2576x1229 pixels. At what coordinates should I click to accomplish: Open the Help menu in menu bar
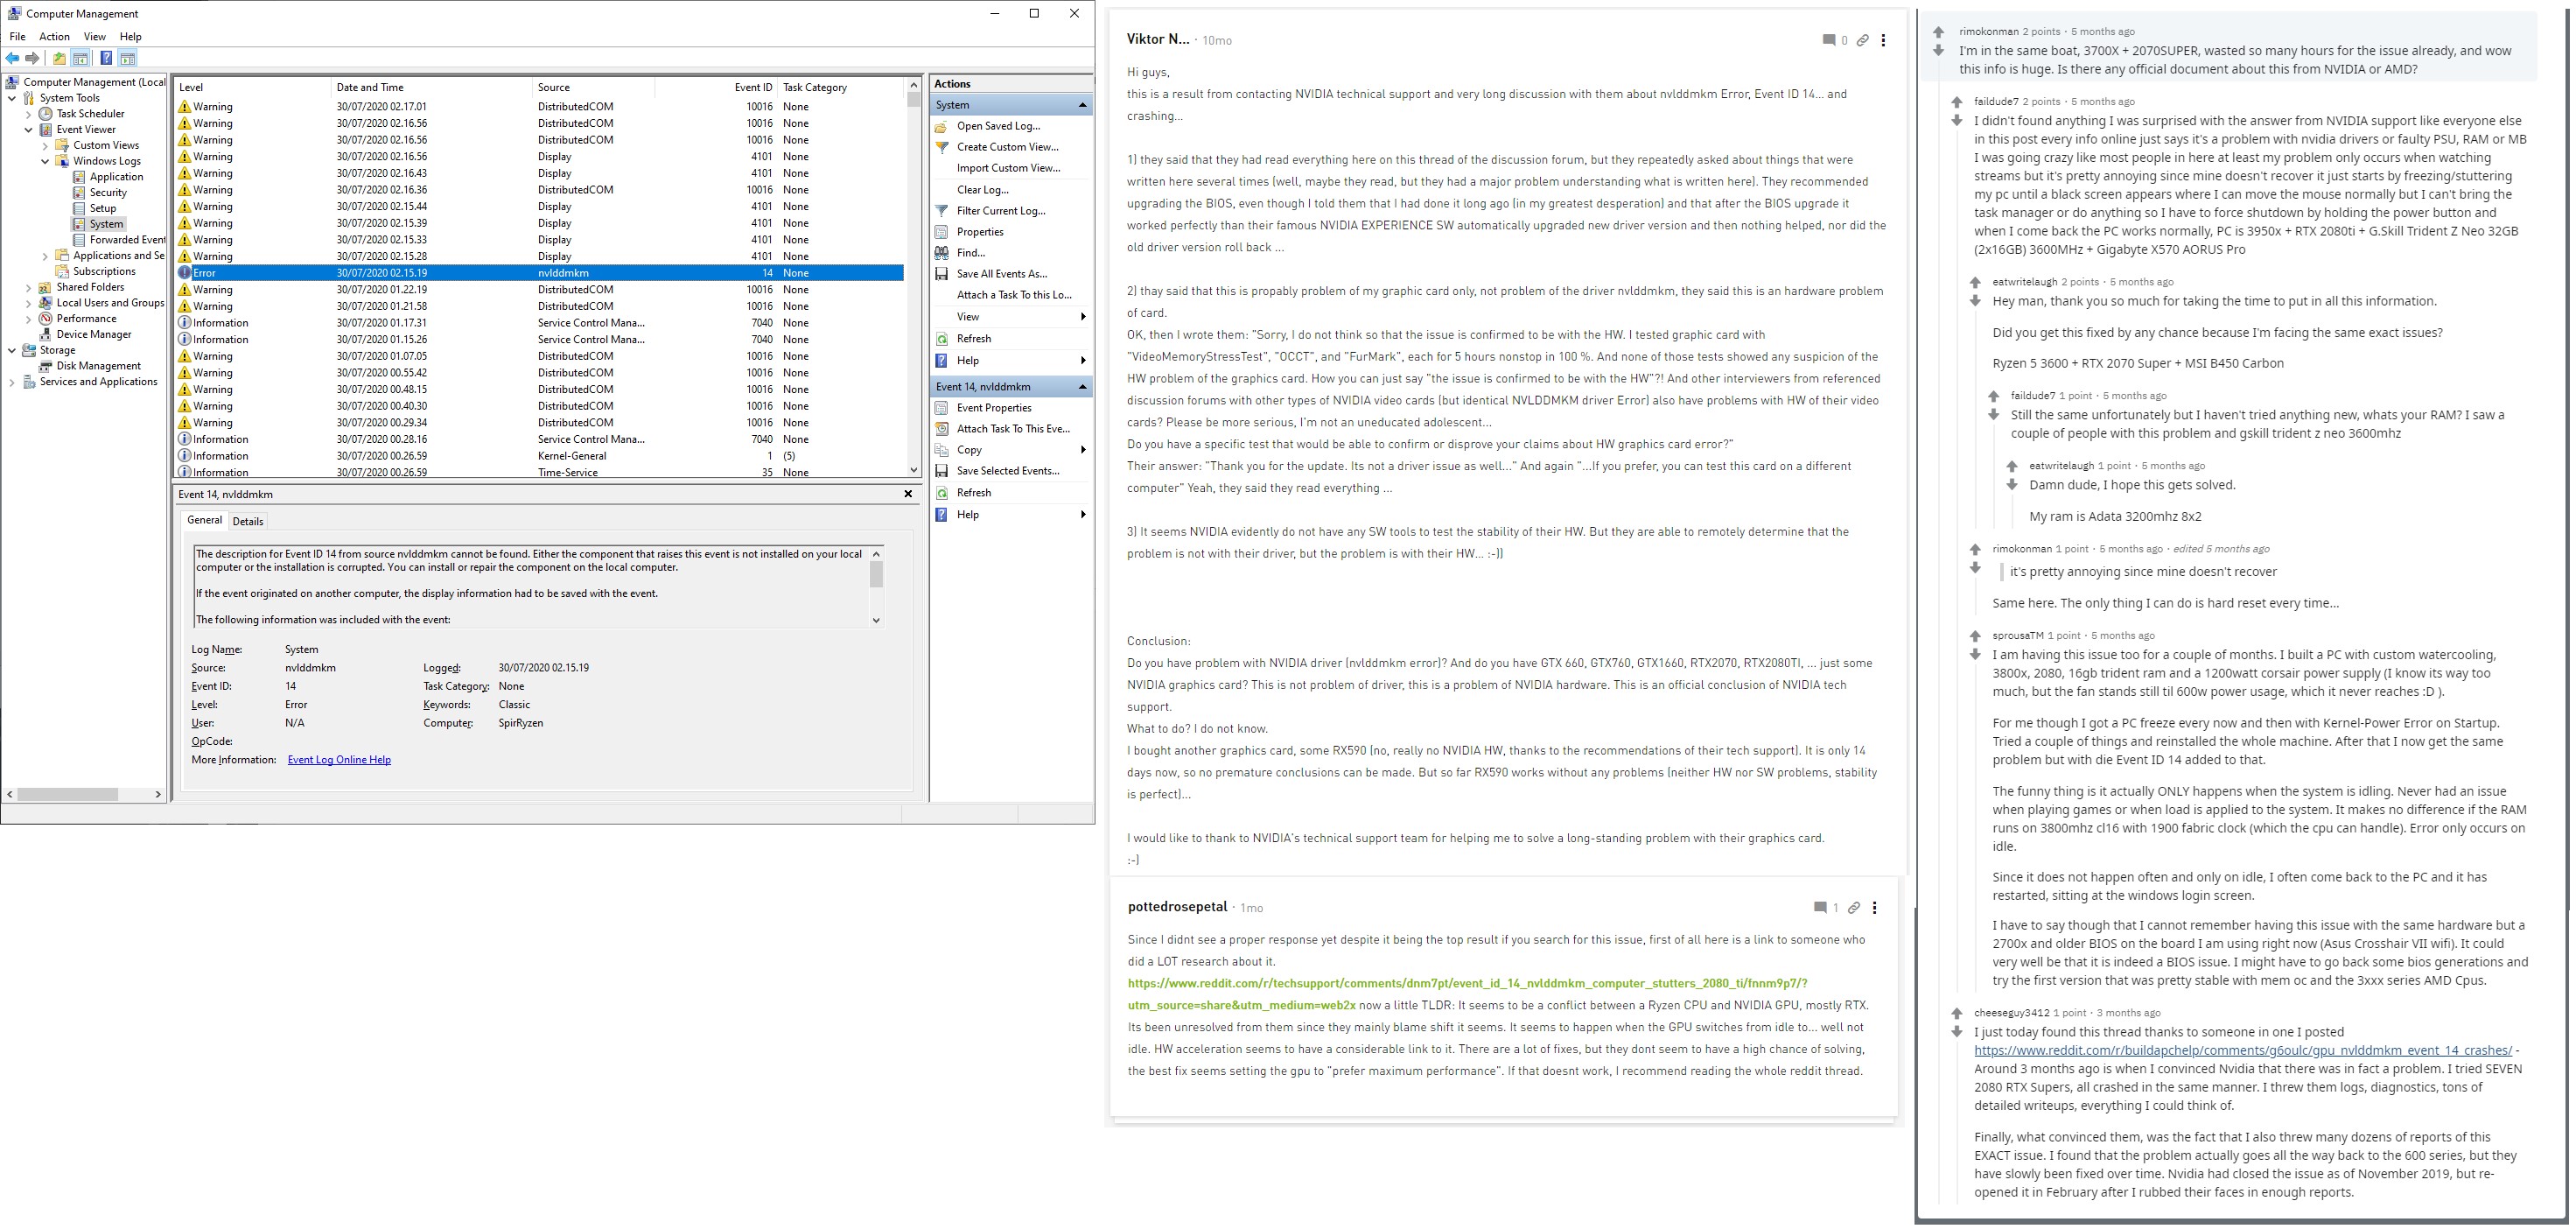point(131,37)
